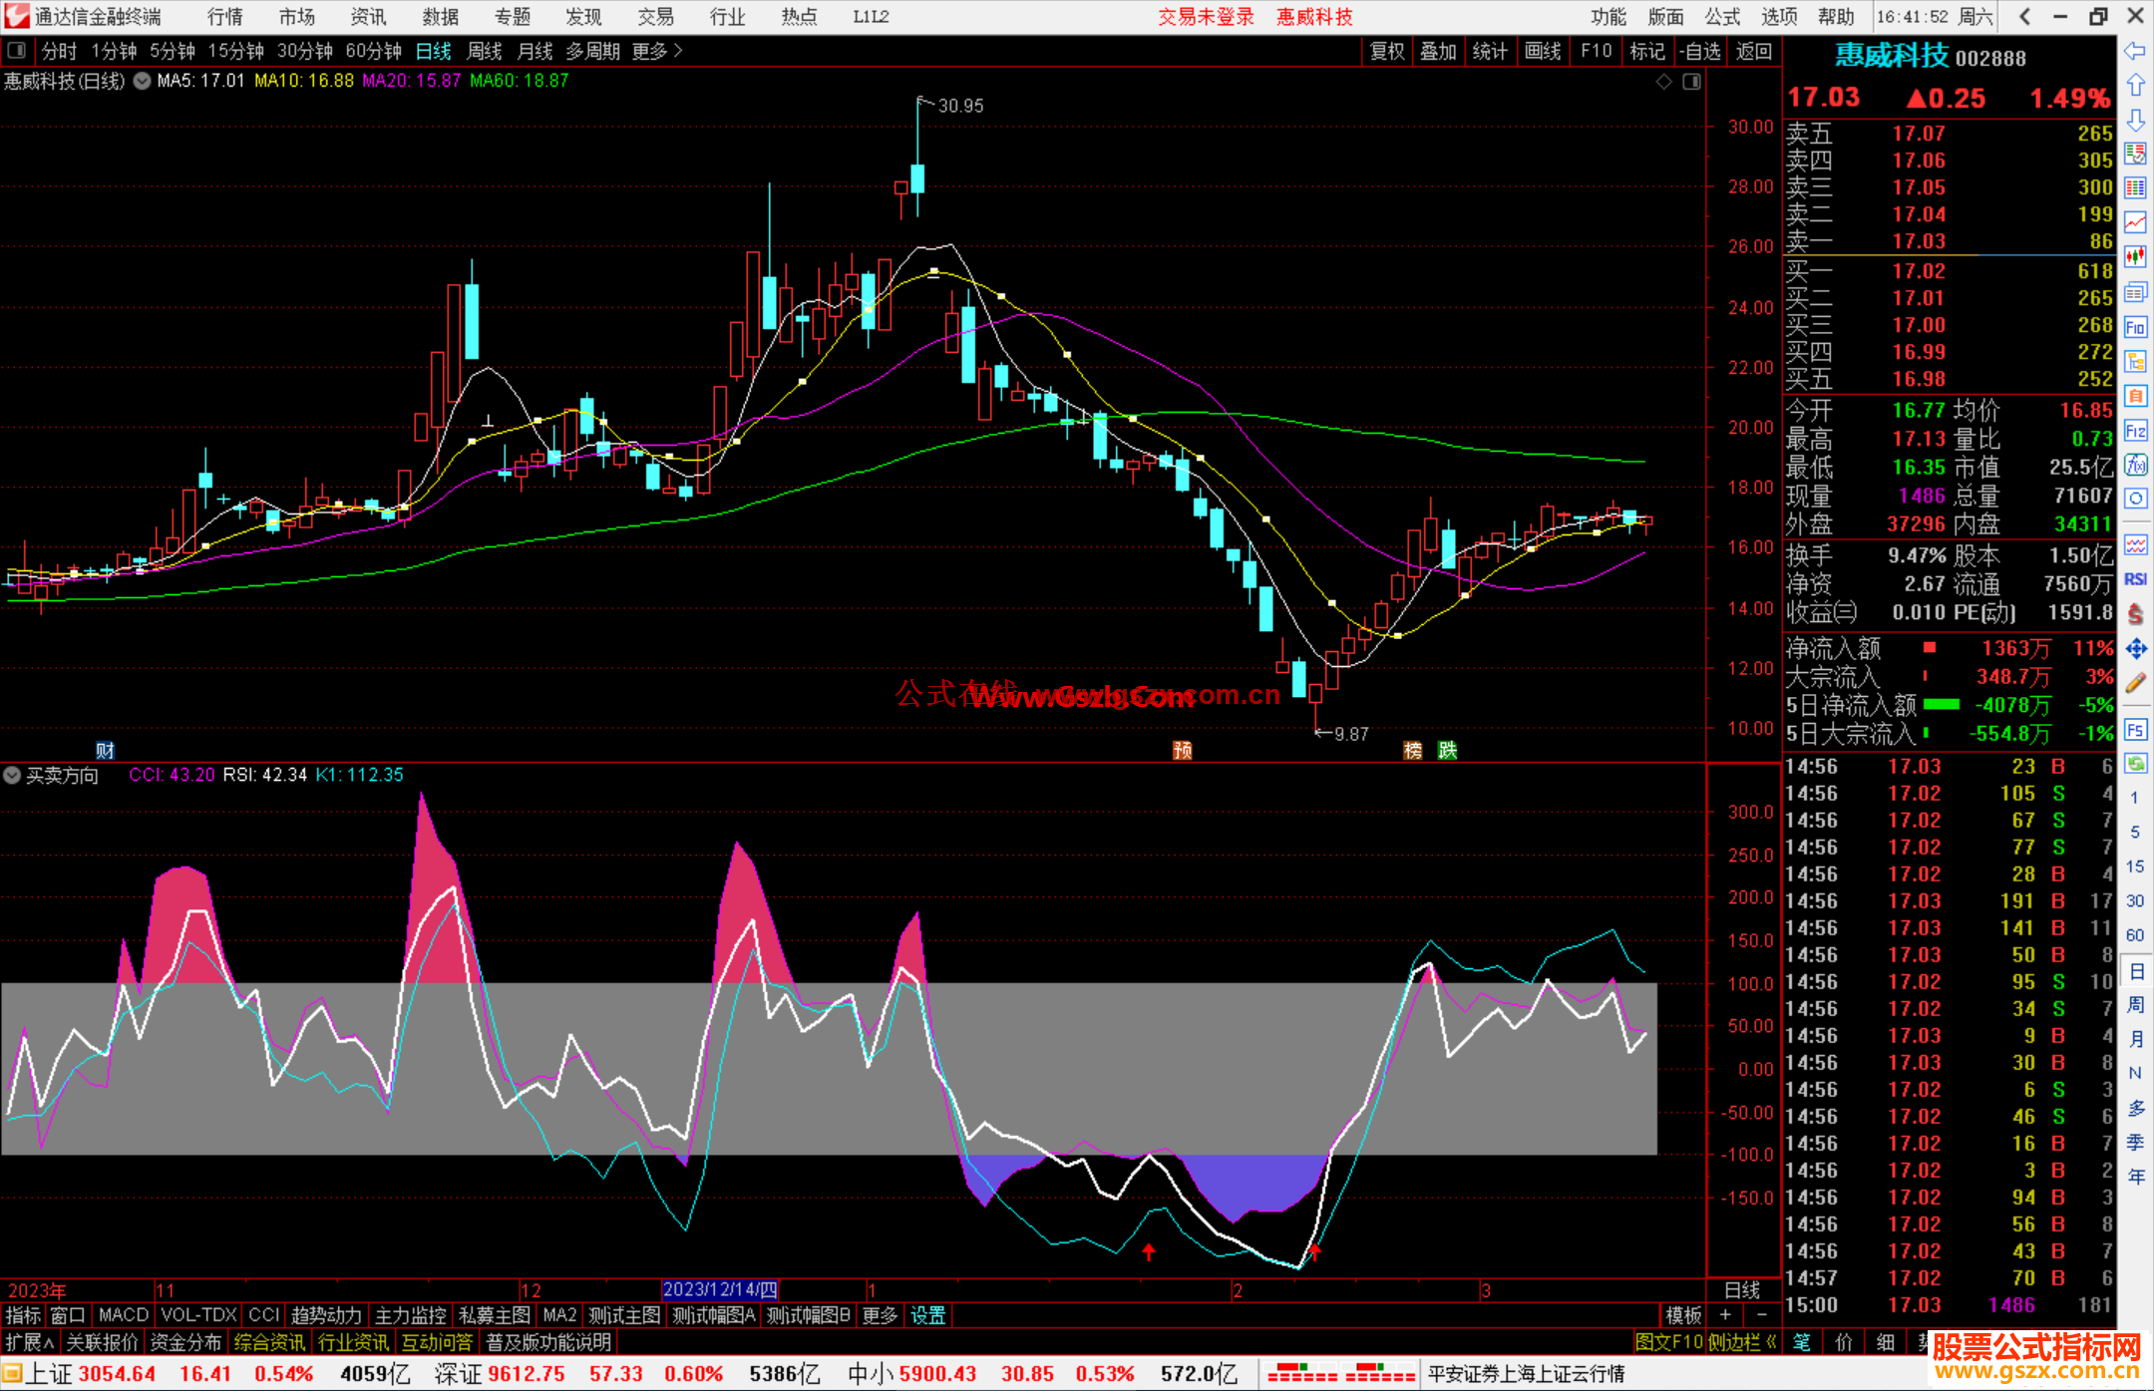Open the round dropdown next to 惠威科技(日线)
This screenshot has width=2154, height=1391.
pyautogui.click(x=143, y=81)
